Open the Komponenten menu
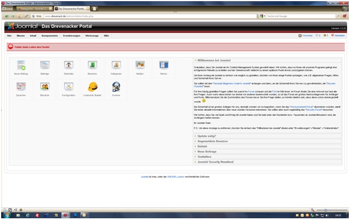Image resolution: width=350 pixels, height=220 pixels. pos(49,36)
